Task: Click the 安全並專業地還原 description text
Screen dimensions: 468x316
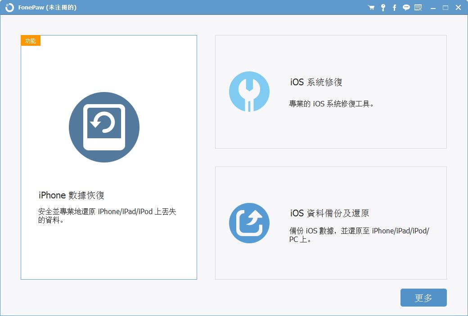Action: (106, 211)
